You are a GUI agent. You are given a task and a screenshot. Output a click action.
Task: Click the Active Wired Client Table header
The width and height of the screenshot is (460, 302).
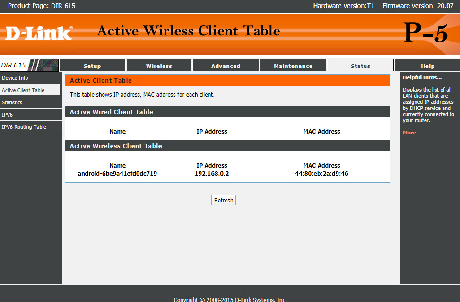click(112, 112)
